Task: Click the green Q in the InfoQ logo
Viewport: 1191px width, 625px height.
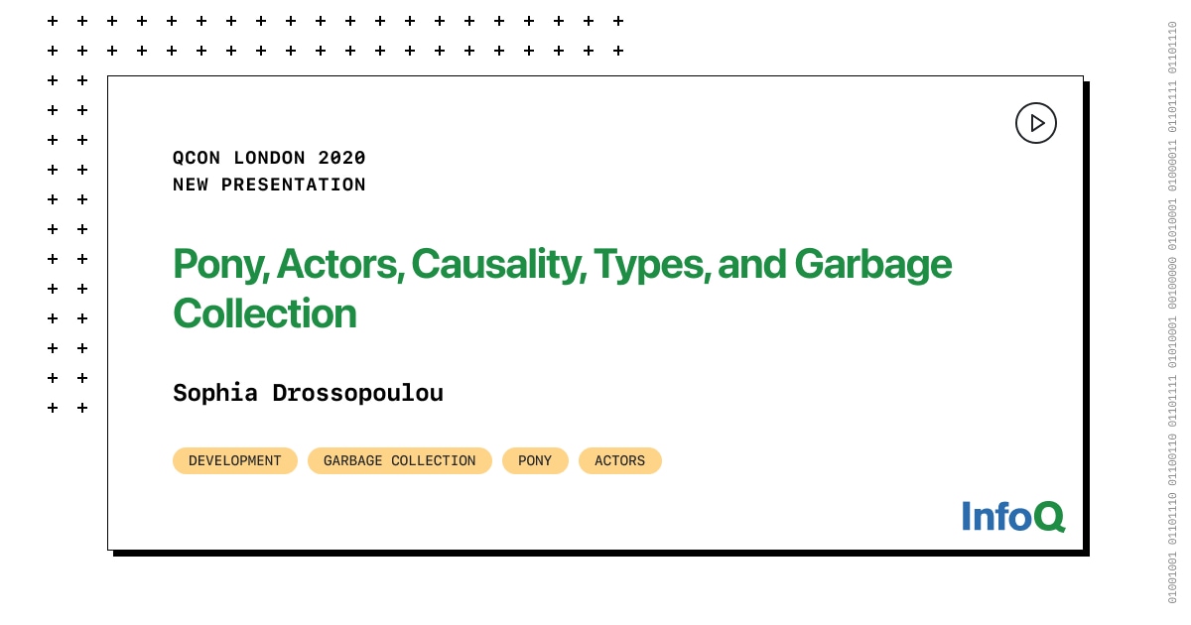Action: click(x=1049, y=516)
